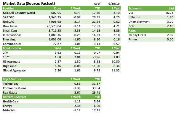Click the High Yield row label
This screenshot has height=116, width=179.
(9, 66)
